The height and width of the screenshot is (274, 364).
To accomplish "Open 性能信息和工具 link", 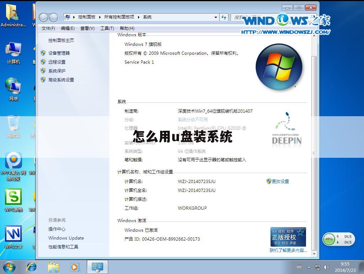I will (x=63, y=247).
